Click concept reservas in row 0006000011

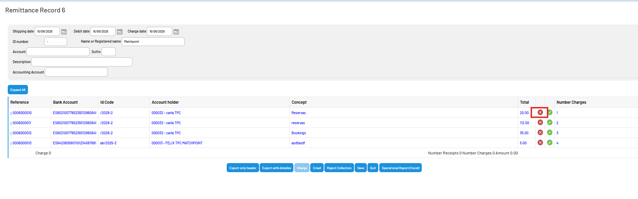(298, 123)
